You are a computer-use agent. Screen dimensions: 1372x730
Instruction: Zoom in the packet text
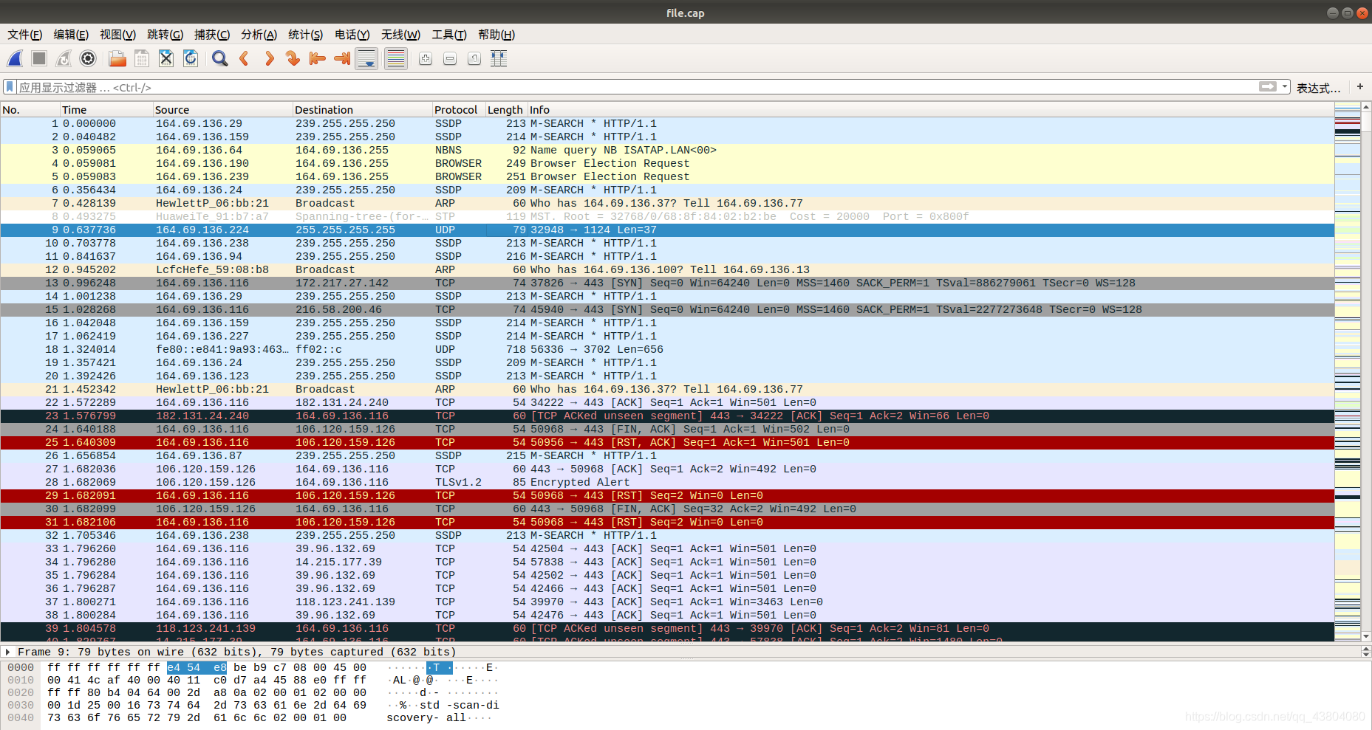coord(426,58)
